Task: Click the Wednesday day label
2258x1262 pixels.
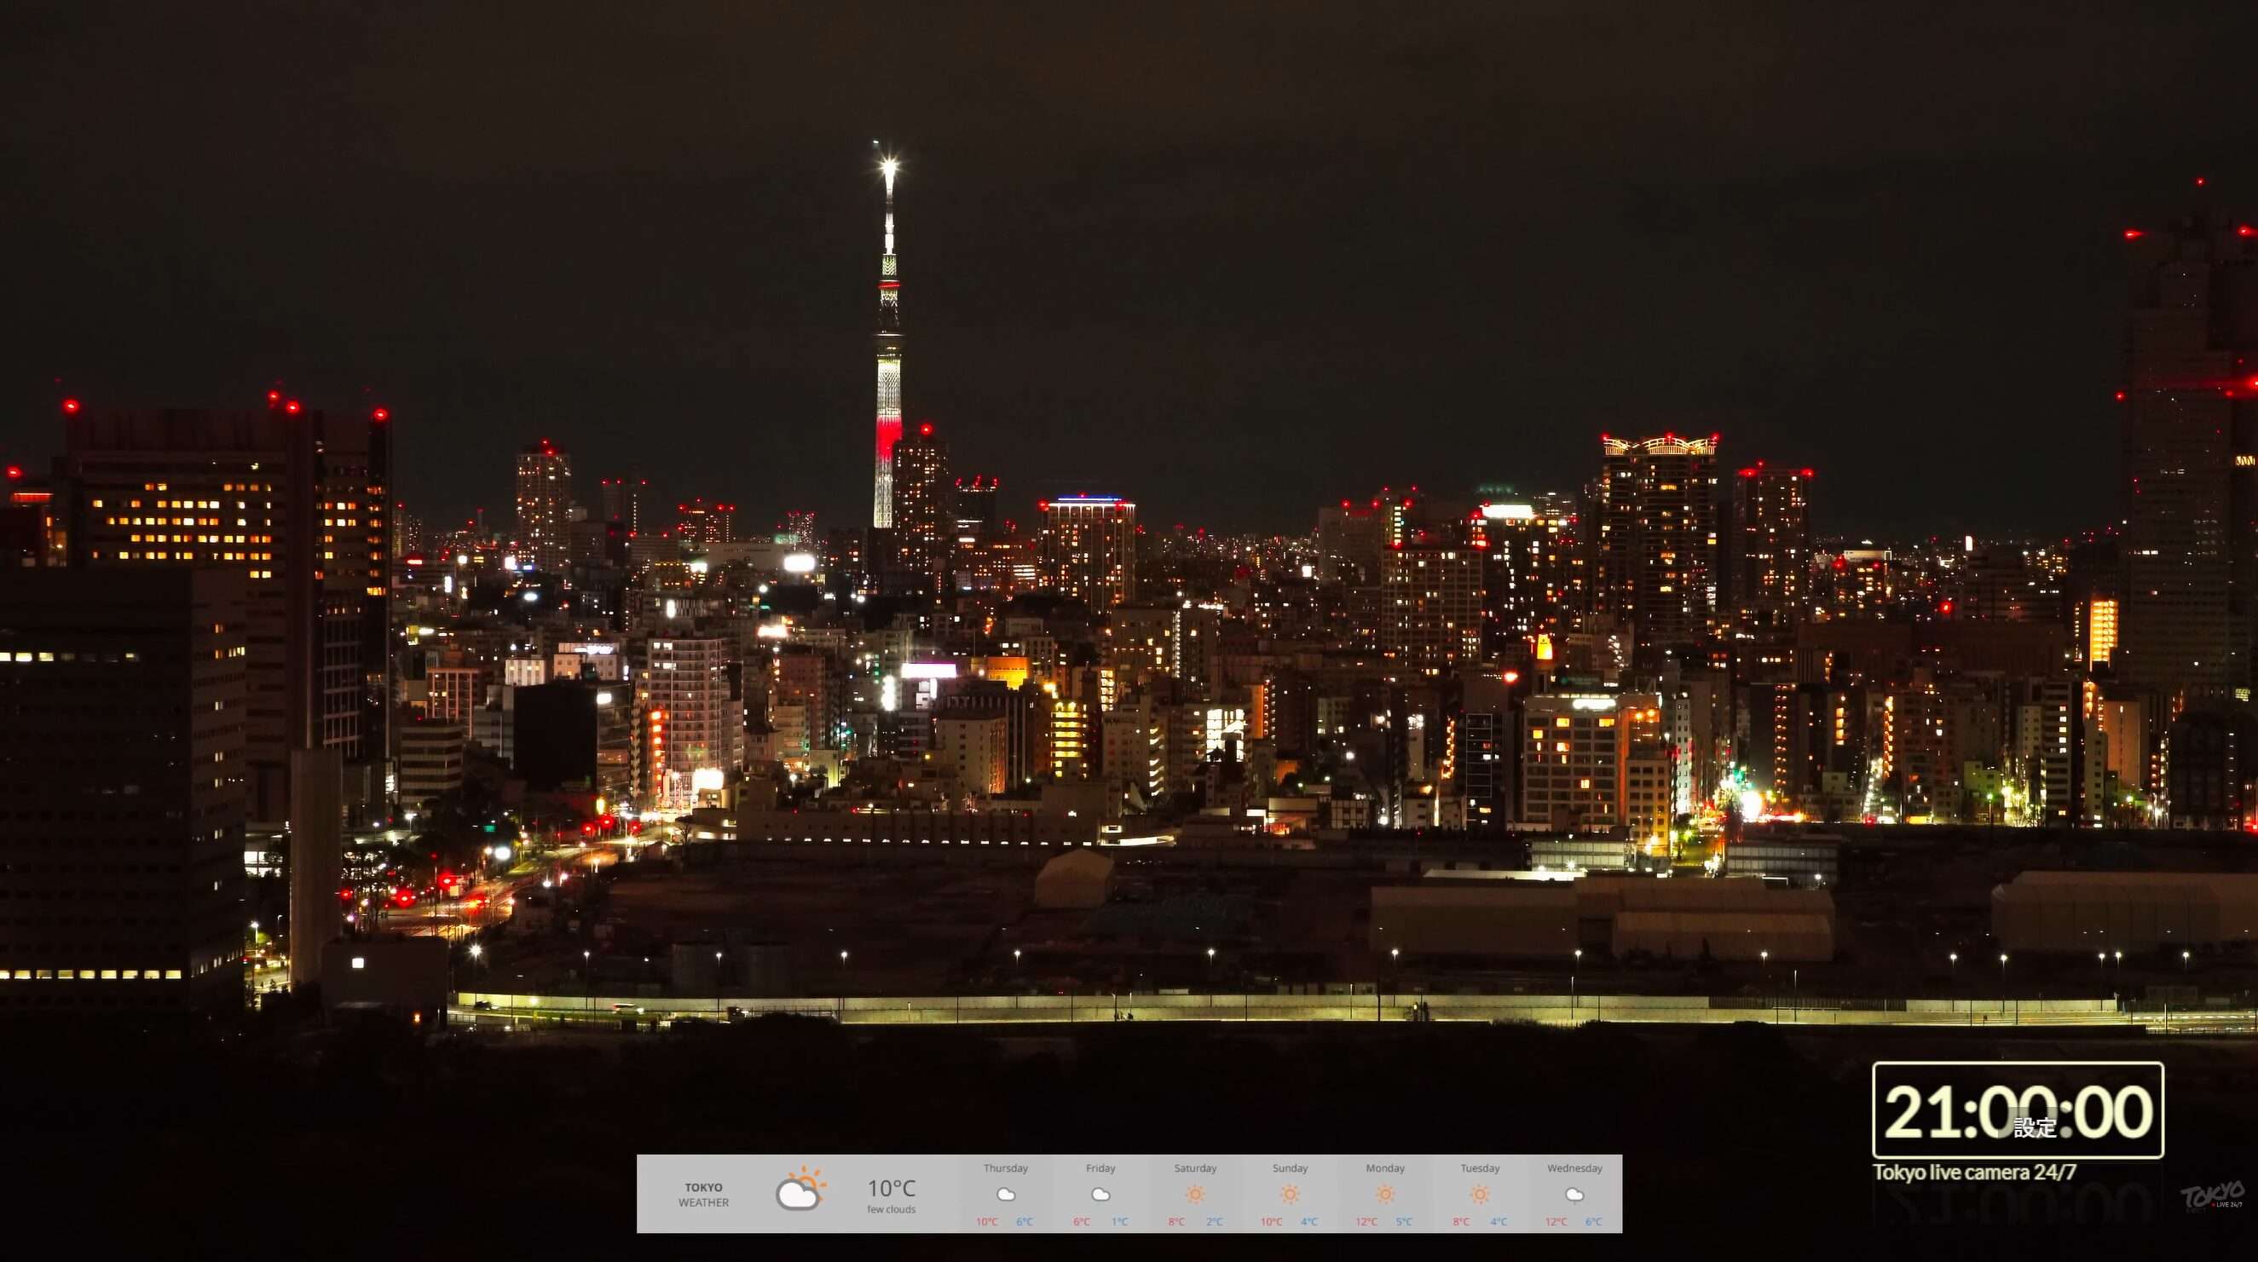Action: click(x=1574, y=1168)
